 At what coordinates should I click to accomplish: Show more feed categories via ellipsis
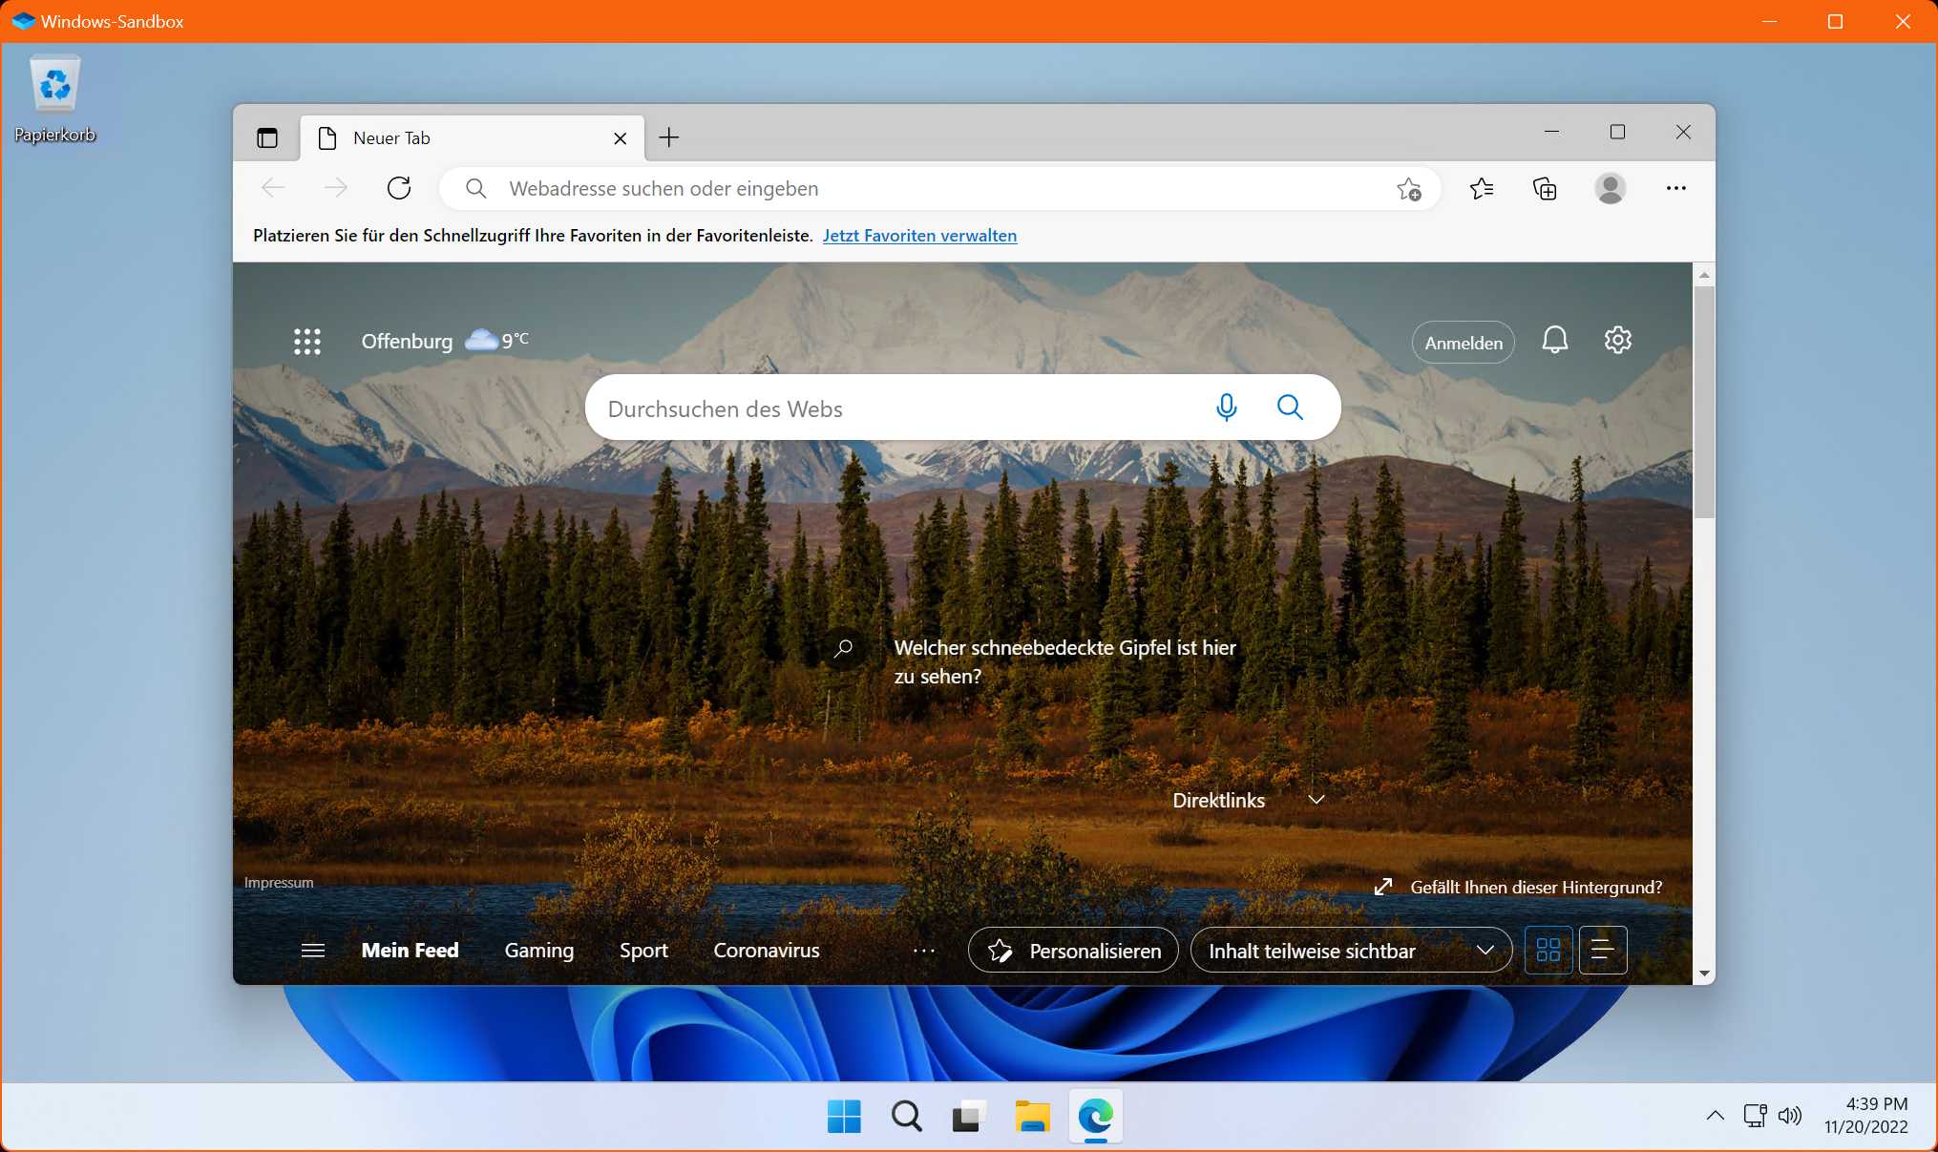click(922, 950)
